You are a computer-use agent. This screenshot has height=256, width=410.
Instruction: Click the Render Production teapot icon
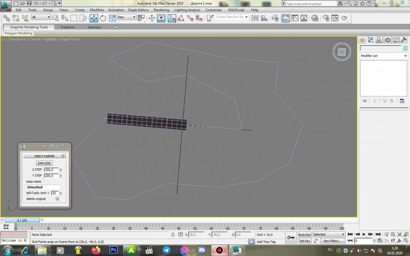[x=344, y=18]
